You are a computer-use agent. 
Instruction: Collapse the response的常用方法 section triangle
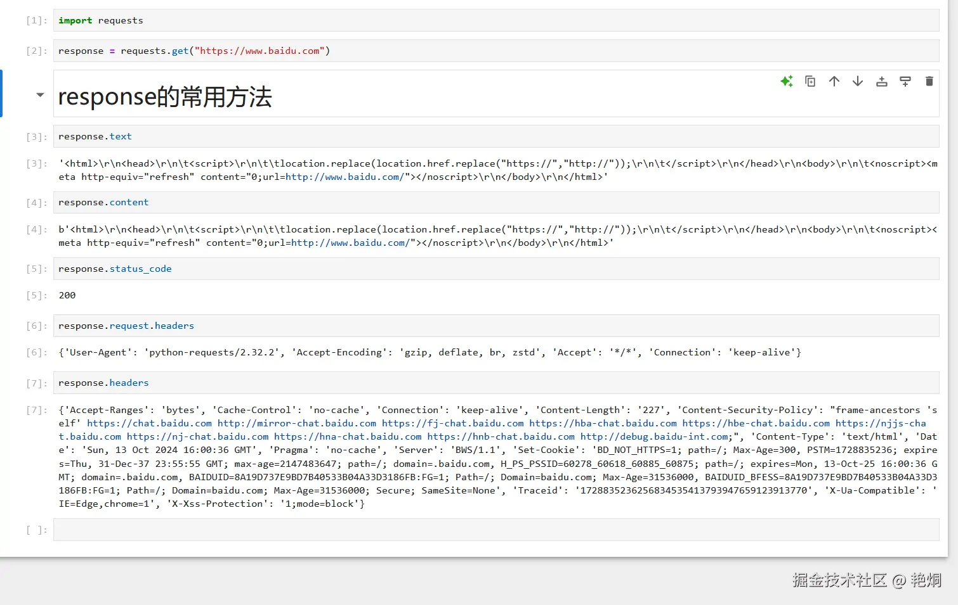click(x=40, y=94)
